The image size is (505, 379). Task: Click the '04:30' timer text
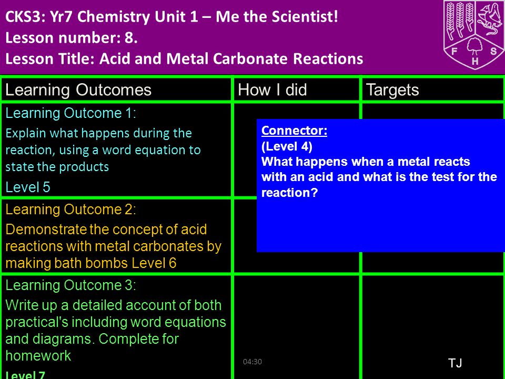coord(252,362)
